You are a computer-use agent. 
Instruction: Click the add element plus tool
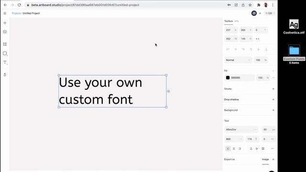(5, 23)
